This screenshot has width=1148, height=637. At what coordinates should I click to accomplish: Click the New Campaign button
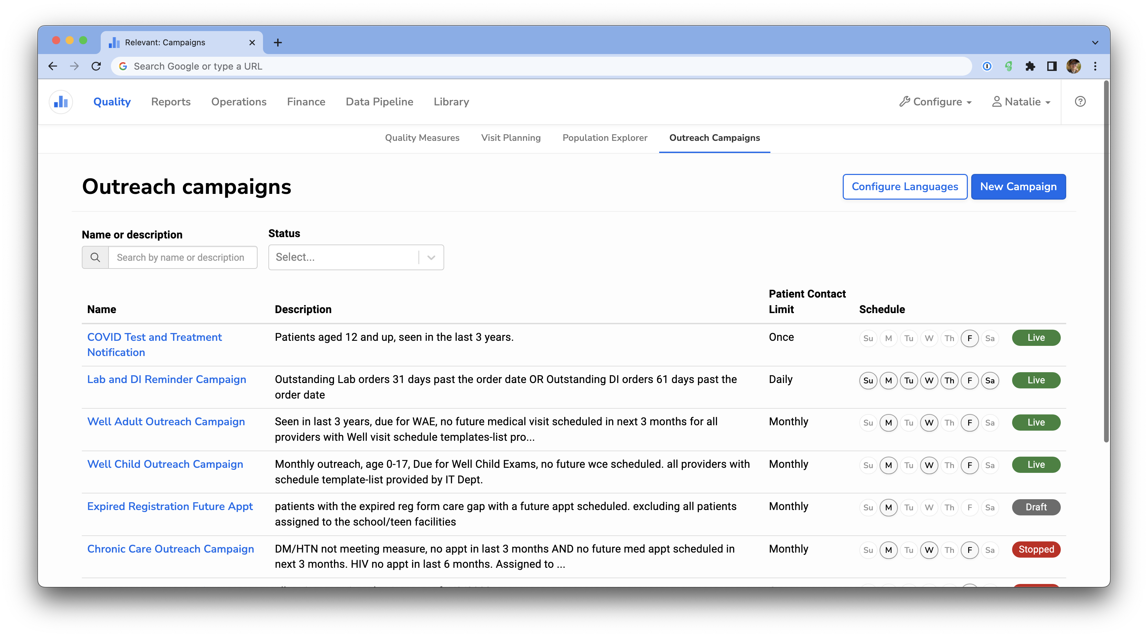click(1018, 187)
